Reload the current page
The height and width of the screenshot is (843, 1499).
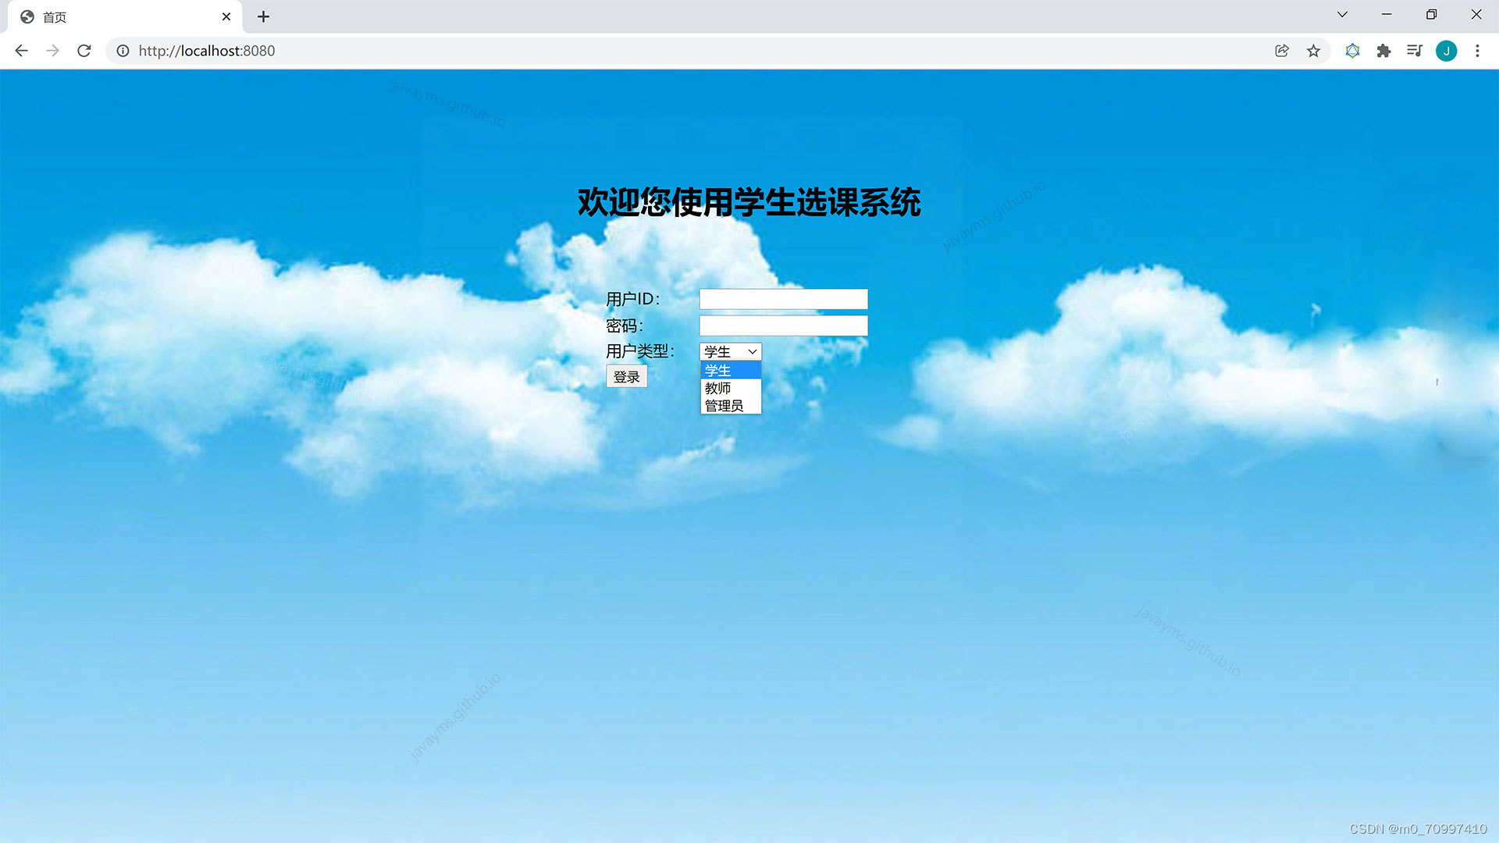84,51
